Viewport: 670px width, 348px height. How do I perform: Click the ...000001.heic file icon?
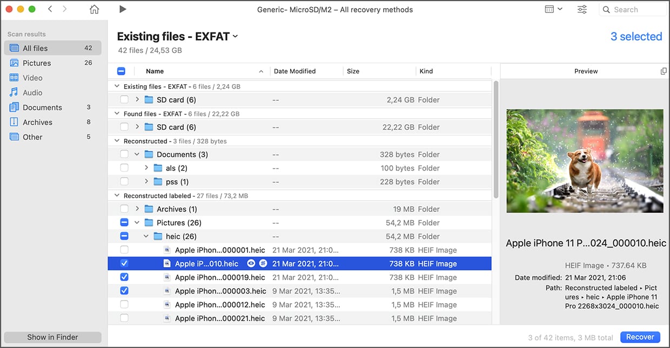(x=167, y=250)
